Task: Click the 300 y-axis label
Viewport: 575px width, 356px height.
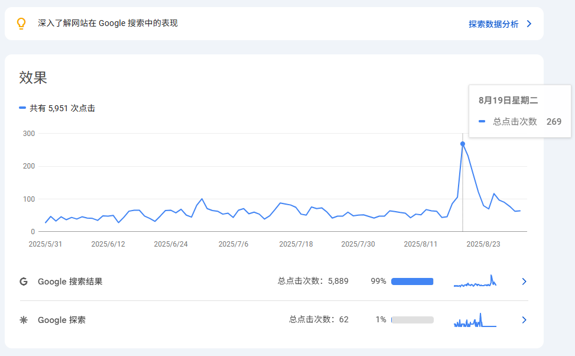Action: pyautogui.click(x=29, y=134)
